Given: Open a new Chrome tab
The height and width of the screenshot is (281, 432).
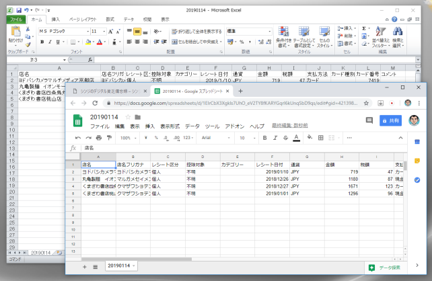Looking at the screenshot, I should coord(240,91).
